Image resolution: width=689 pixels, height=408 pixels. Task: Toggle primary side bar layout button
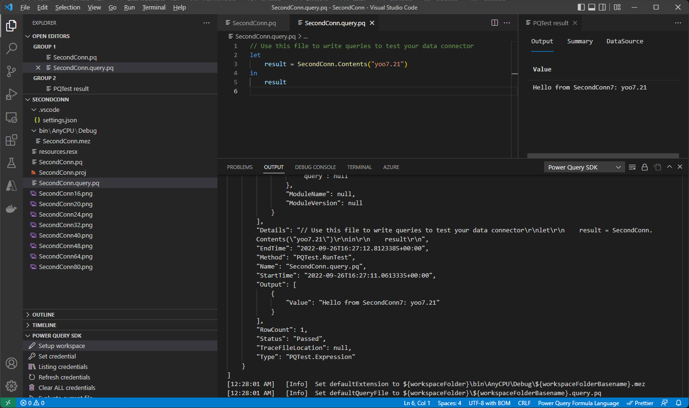[581, 7]
